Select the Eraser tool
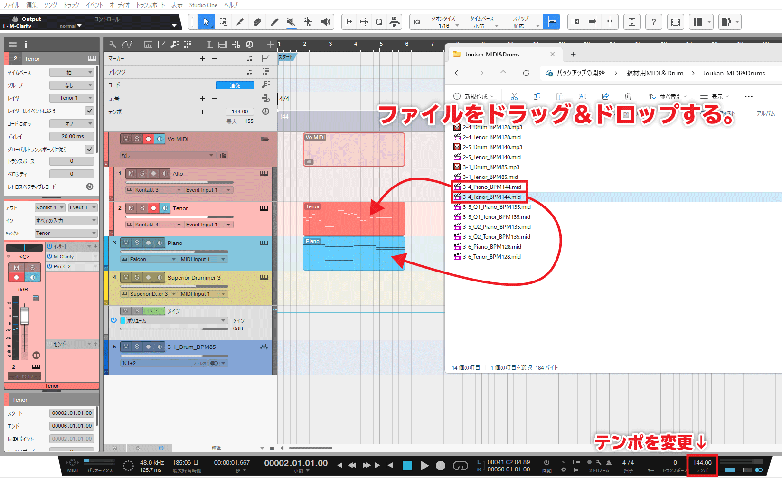The image size is (782, 478). [257, 22]
